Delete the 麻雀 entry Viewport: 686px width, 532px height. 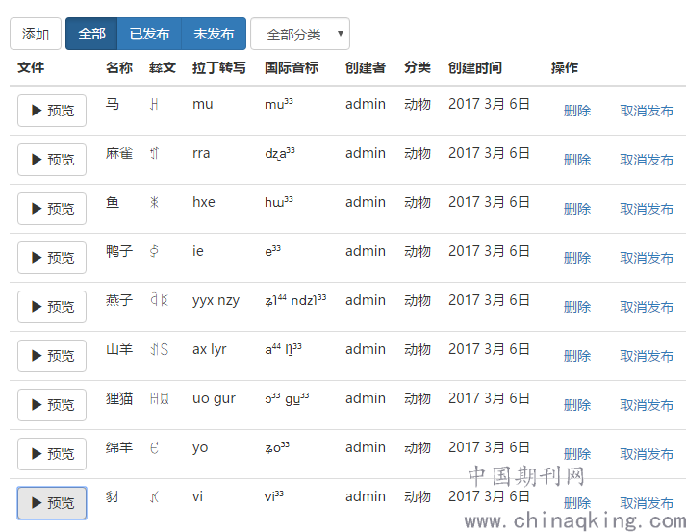pyautogui.click(x=577, y=160)
